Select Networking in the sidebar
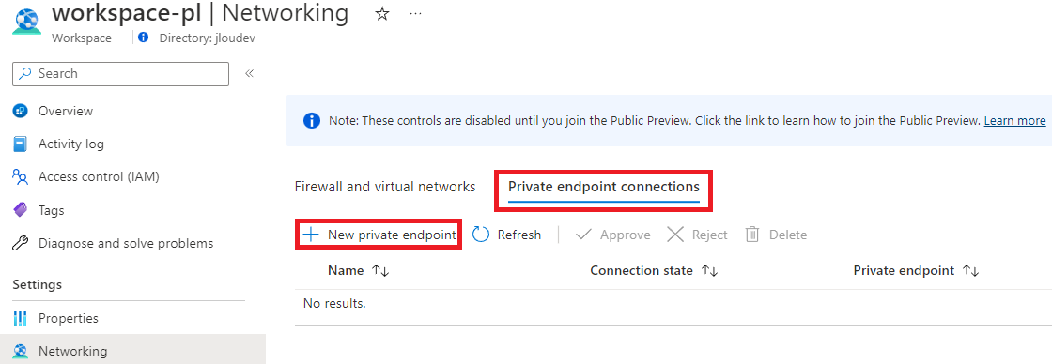Screen dimensions: 1052x364 (x=132, y=351)
